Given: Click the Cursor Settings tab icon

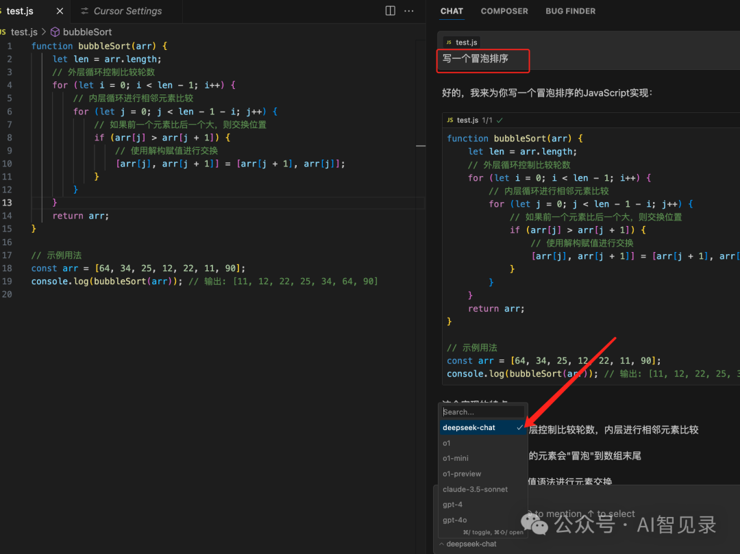Looking at the screenshot, I should (x=84, y=12).
